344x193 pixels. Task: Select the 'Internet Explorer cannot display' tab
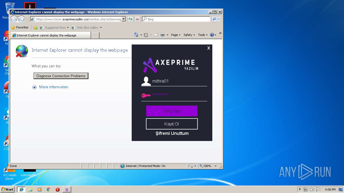(x=51, y=35)
